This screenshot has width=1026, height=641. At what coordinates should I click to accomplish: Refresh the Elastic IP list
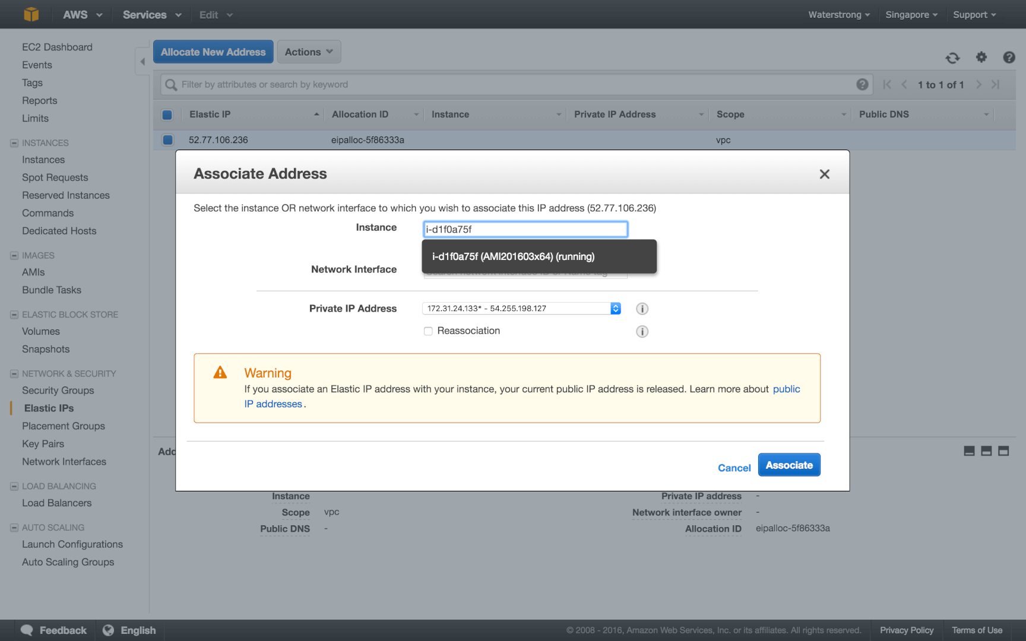click(952, 58)
